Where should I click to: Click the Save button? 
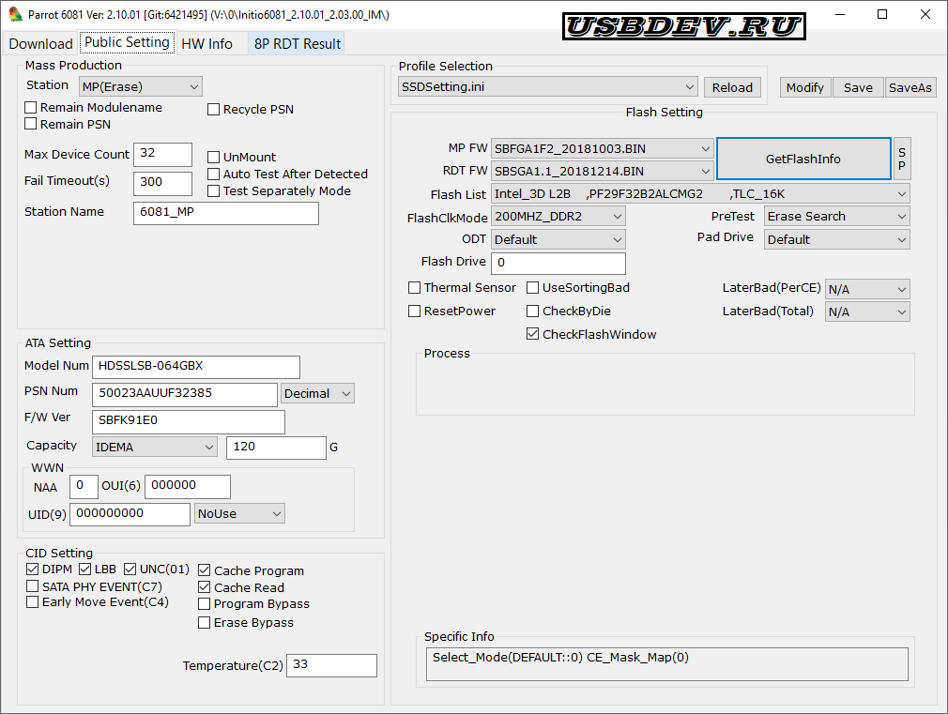pos(858,87)
